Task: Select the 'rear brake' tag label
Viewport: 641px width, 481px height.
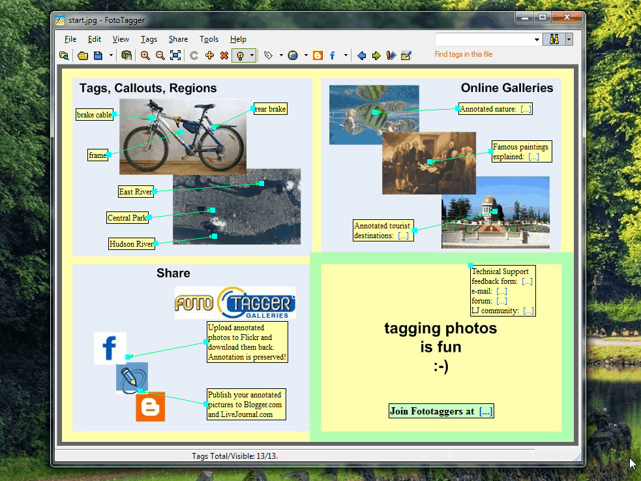Action: click(x=270, y=109)
